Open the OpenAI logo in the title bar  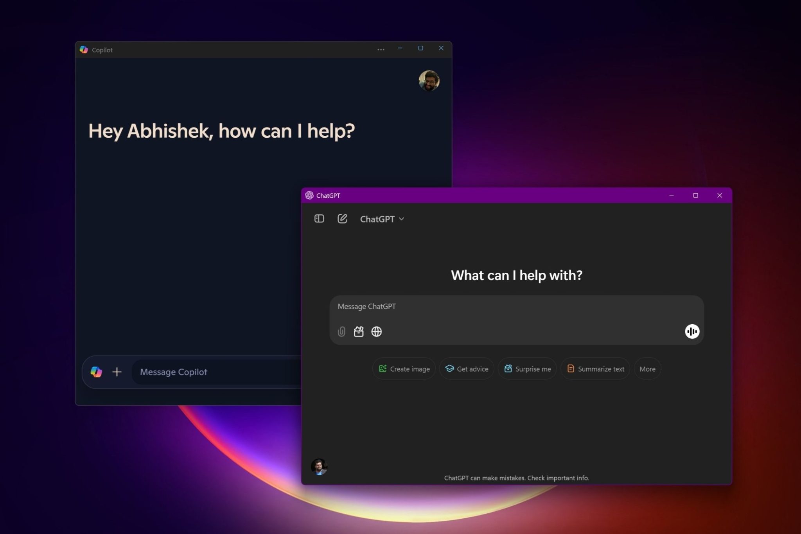pos(309,195)
